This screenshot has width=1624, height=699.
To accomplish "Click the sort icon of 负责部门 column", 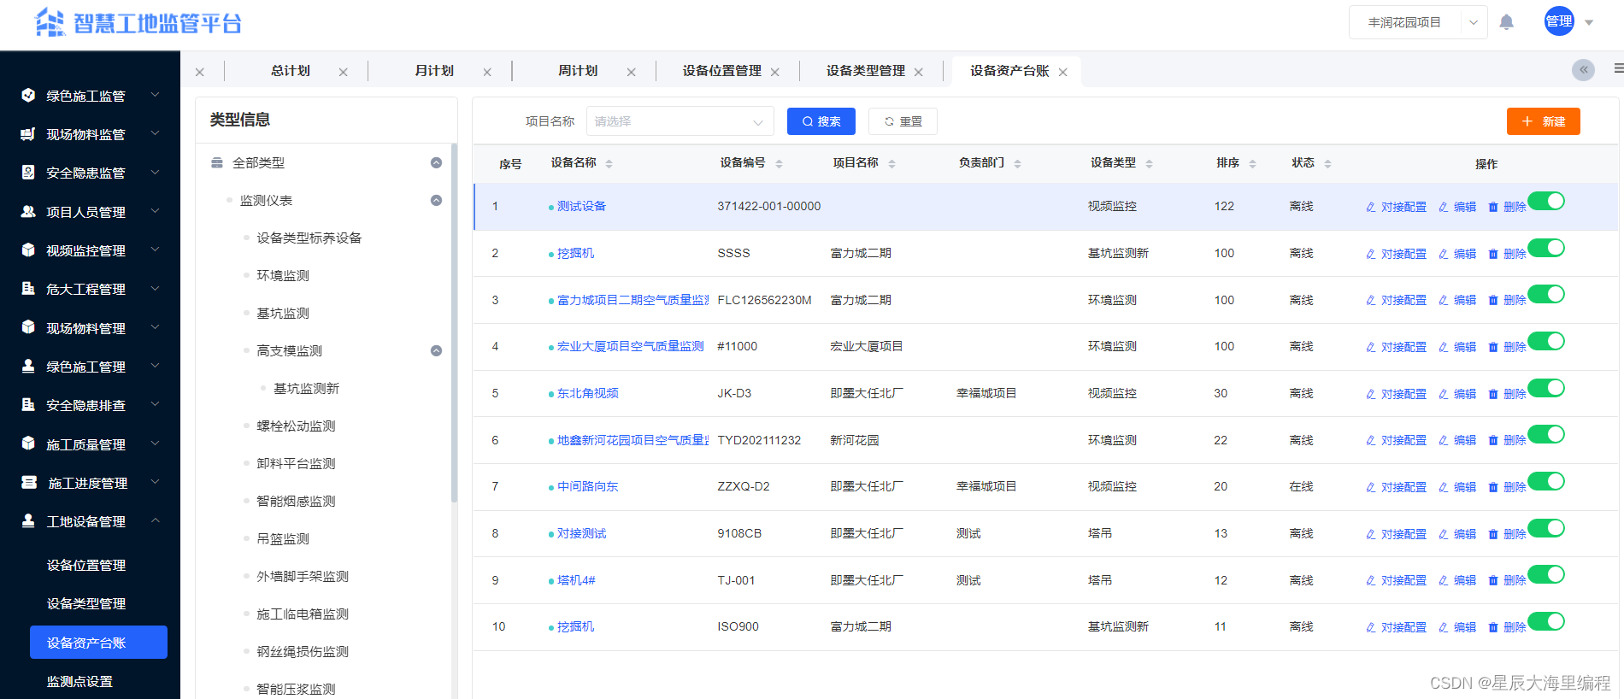I will [x=1017, y=163].
